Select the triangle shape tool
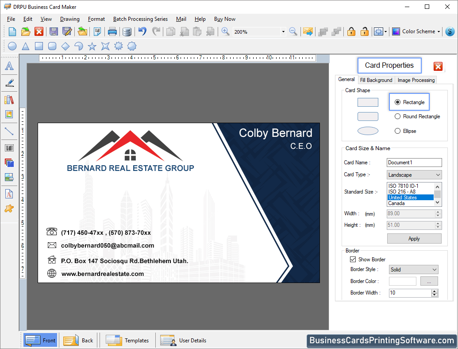The height and width of the screenshot is (349, 458). [26, 46]
